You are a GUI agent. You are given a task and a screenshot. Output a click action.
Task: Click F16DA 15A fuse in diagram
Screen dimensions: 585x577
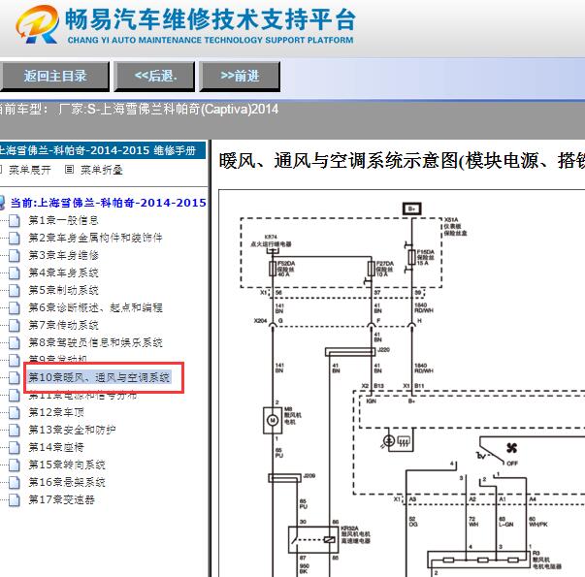[412, 257]
